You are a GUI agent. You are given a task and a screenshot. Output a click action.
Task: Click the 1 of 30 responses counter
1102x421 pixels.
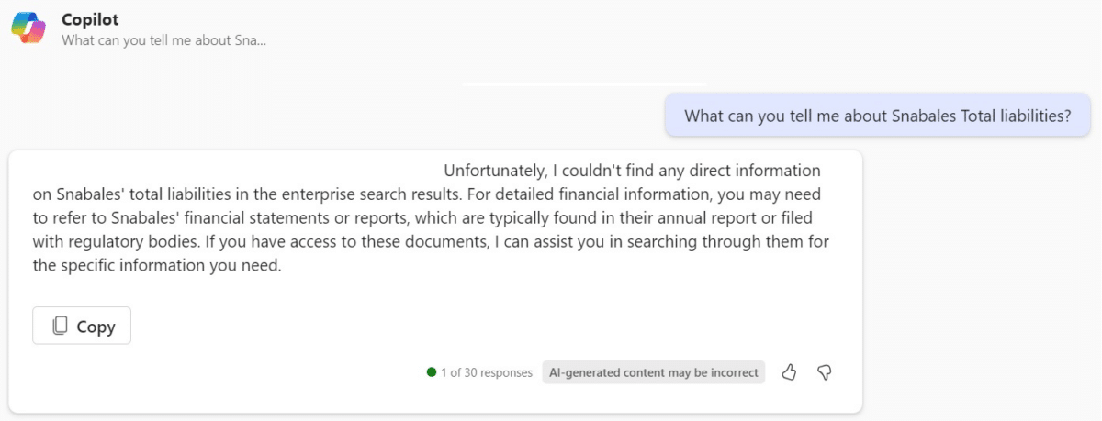tap(487, 372)
